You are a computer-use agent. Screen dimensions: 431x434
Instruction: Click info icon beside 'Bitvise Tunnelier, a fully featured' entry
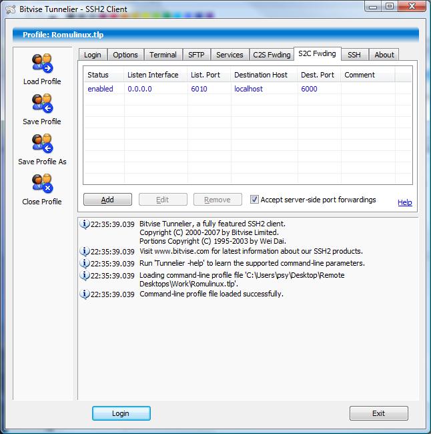click(84, 224)
